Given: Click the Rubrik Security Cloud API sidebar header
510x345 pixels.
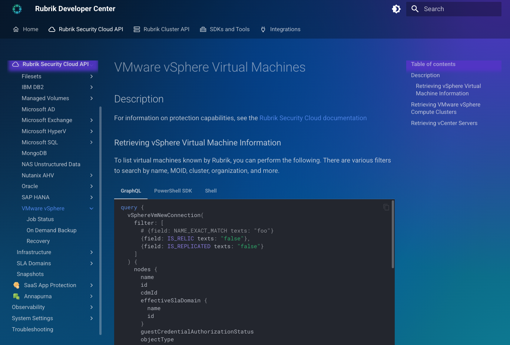Looking at the screenshot, I should click(x=53, y=64).
